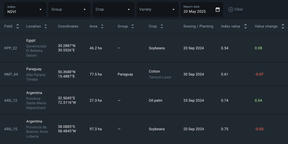Click Paraguay in the Group column
The height and width of the screenshot is (144, 288).
(125, 74)
